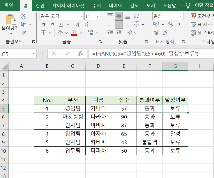Align text right
This screenshot has width=214, height=178.
click(128, 24)
